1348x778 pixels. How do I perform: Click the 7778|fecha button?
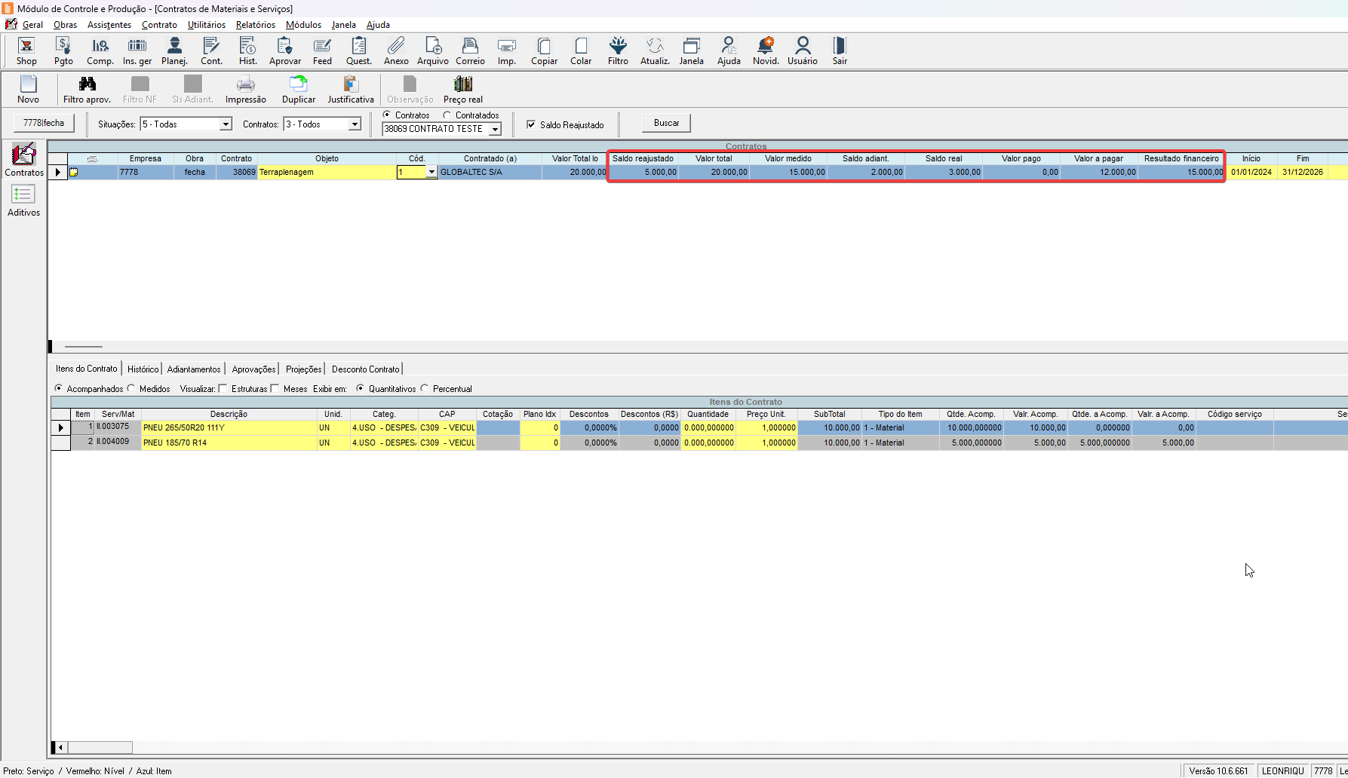point(44,123)
